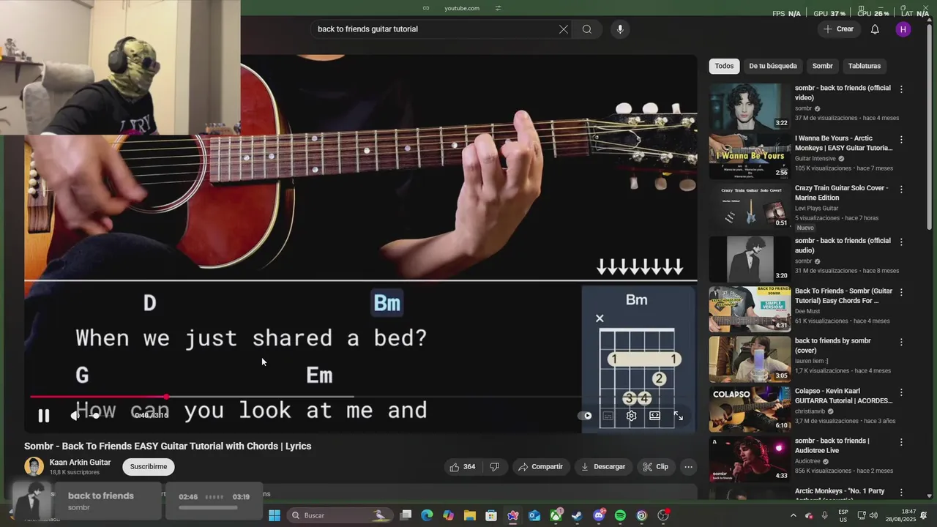Open notifications bell

click(875, 29)
